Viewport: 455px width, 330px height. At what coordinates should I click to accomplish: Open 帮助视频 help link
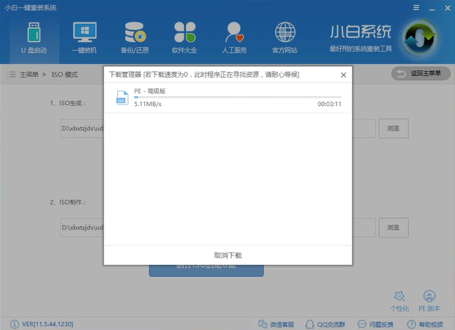point(426,324)
